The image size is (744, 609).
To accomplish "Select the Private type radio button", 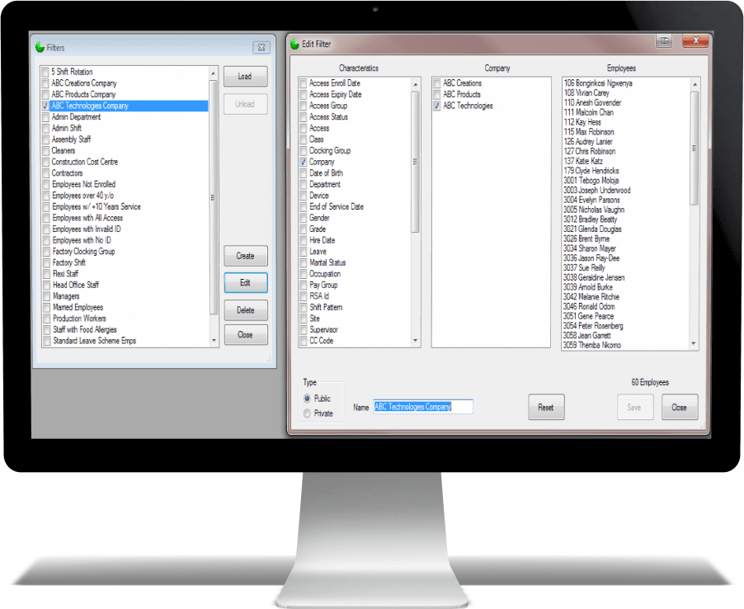I will (308, 413).
